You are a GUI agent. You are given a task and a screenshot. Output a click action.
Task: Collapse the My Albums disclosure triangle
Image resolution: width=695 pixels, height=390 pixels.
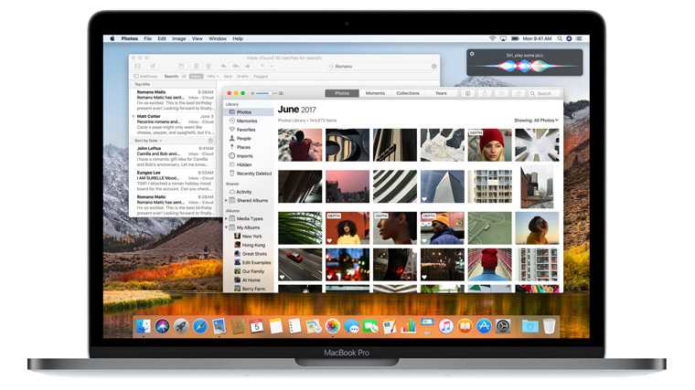pyautogui.click(x=226, y=227)
